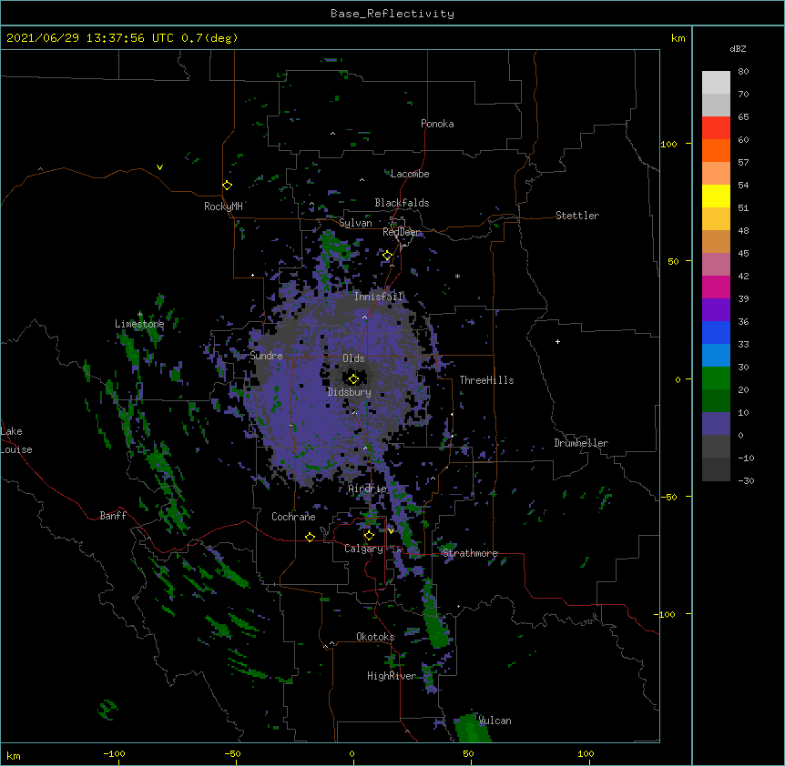The height and width of the screenshot is (766, 785).
Task: Click the white asterisk marker above Limestone
Action: [x=139, y=315]
